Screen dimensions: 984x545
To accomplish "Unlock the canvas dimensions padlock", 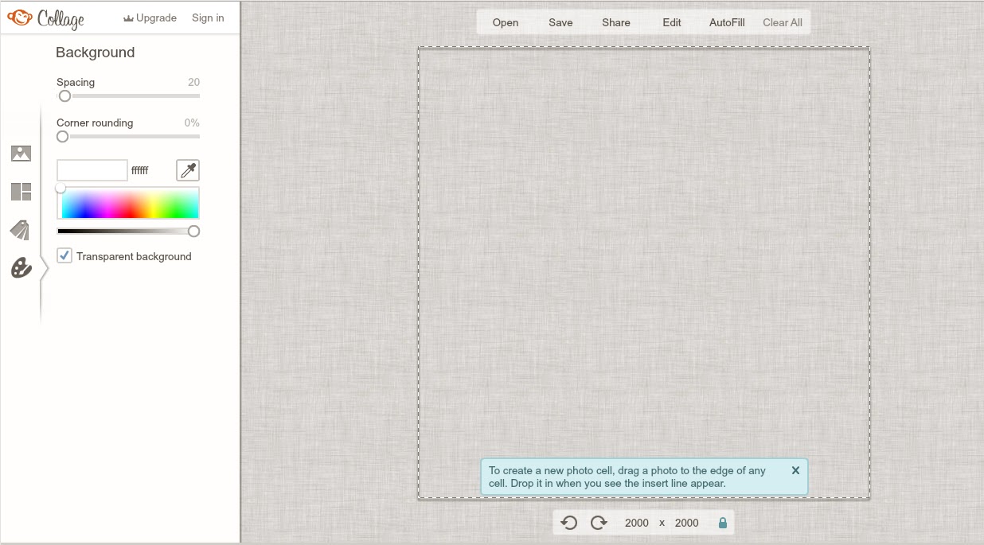I will tap(723, 523).
